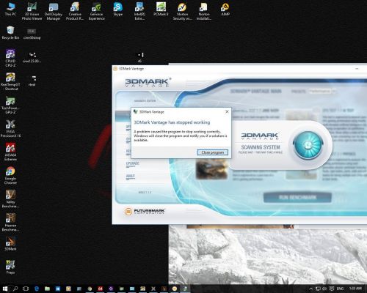This screenshot has width=367, height=293.
Task: Open File Explorer from taskbar
Action: 47,289
